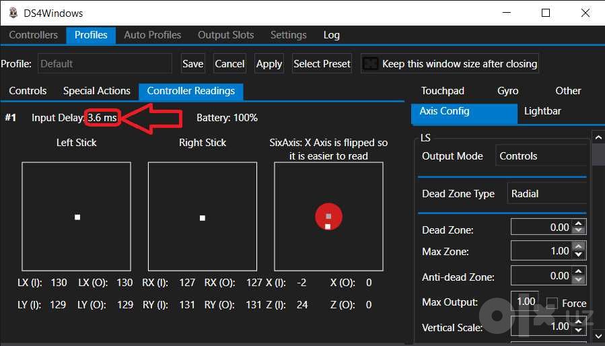Screen dimensions: 605x346
Task: Click the red SixAxis indicator circle
Action: point(328,217)
